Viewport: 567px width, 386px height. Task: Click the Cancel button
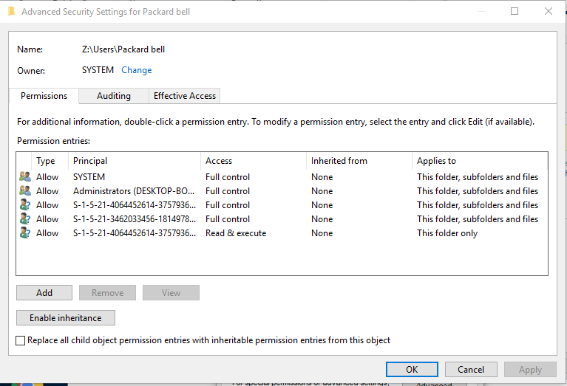[x=471, y=370]
